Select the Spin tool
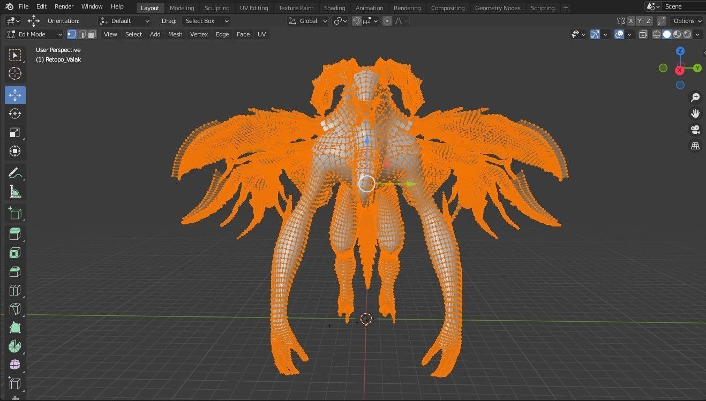This screenshot has height=401, width=706. pos(15,346)
